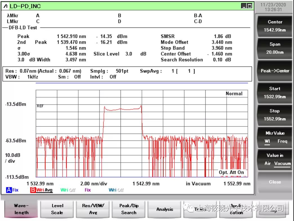The image size is (294, 221).
Task: Open the Span setting 20.00nm
Action: 275,48
